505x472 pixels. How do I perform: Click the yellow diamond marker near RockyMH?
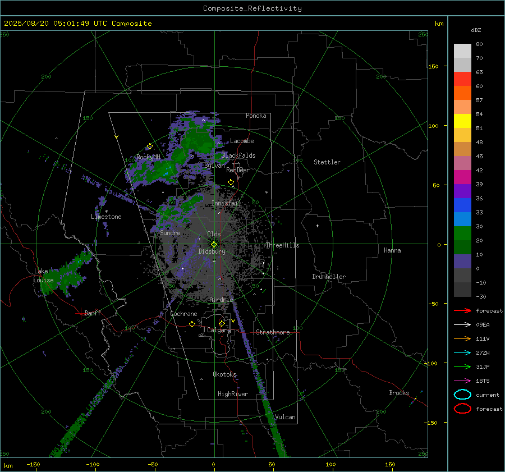[x=150, y=146]
